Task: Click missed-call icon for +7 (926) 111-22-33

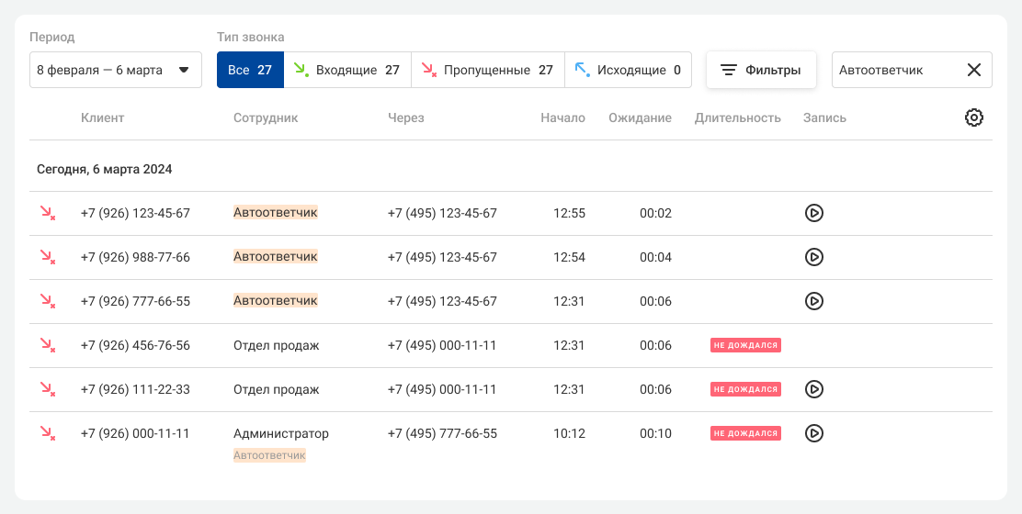Action: pyautogui.click(x=48, y=389)
